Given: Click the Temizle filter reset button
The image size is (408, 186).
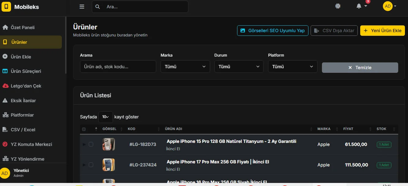Looking at the screenshot, I should click(x=360, y=68).
